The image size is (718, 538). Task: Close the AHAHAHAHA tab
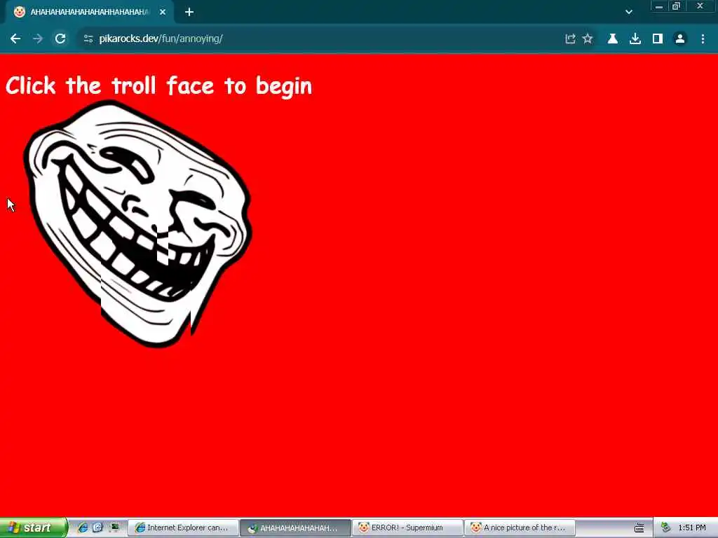tap(163, 12)
